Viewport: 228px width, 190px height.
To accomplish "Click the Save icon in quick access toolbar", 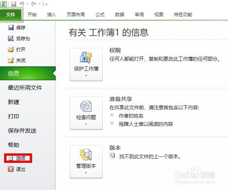I will tap(14, 4).
